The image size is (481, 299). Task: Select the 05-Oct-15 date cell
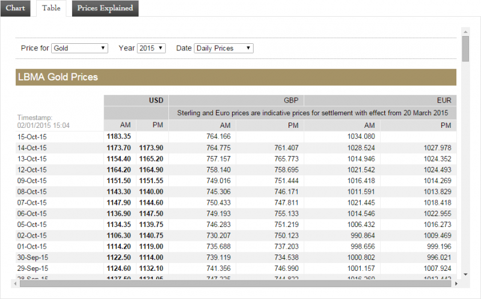32,225
